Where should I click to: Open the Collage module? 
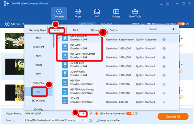click(116, 13)
